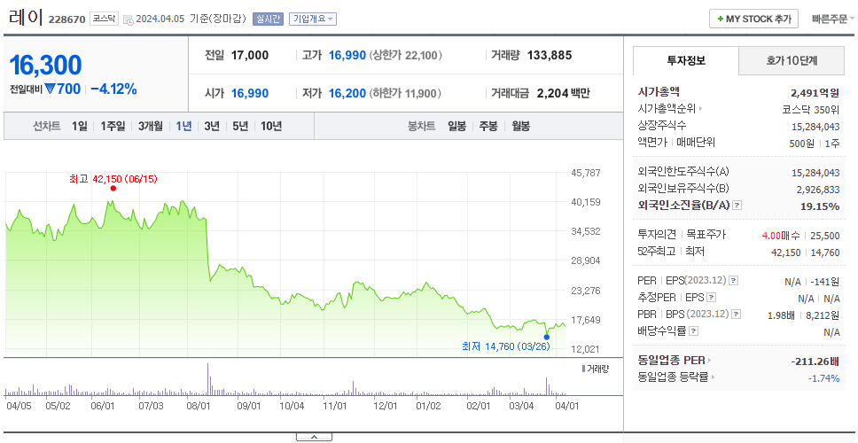The width and height of the screenshot is (858, 443).
Task: Toggle the 실시간 badge
Action: tap(268, 19)
